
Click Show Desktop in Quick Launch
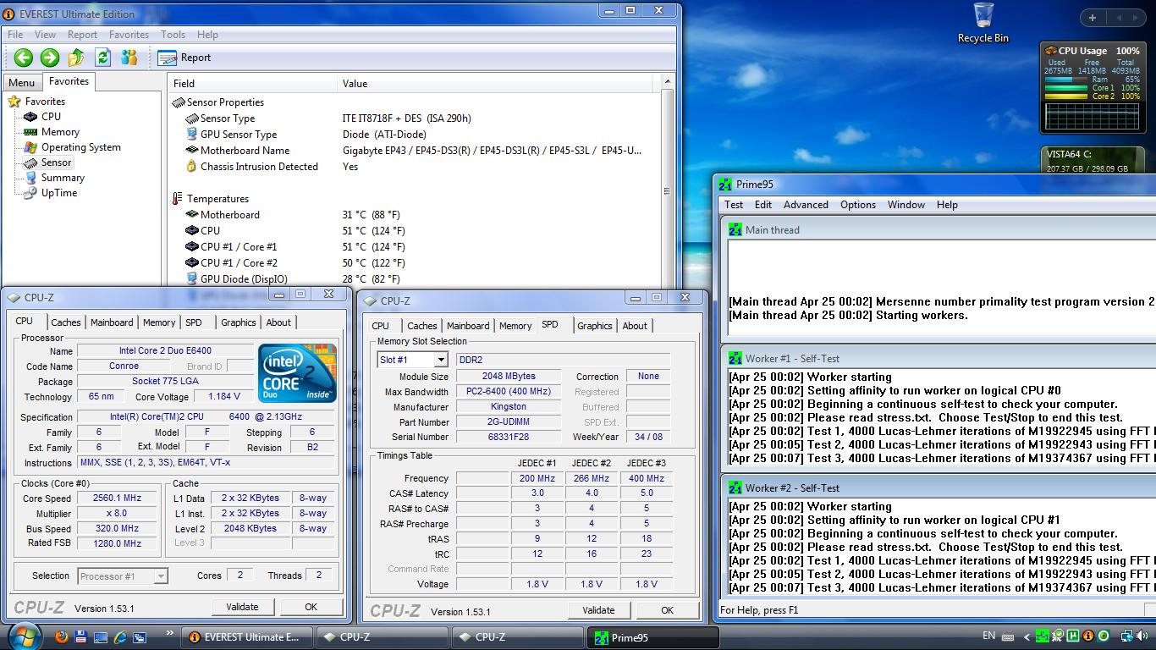(x=101, y=637)
